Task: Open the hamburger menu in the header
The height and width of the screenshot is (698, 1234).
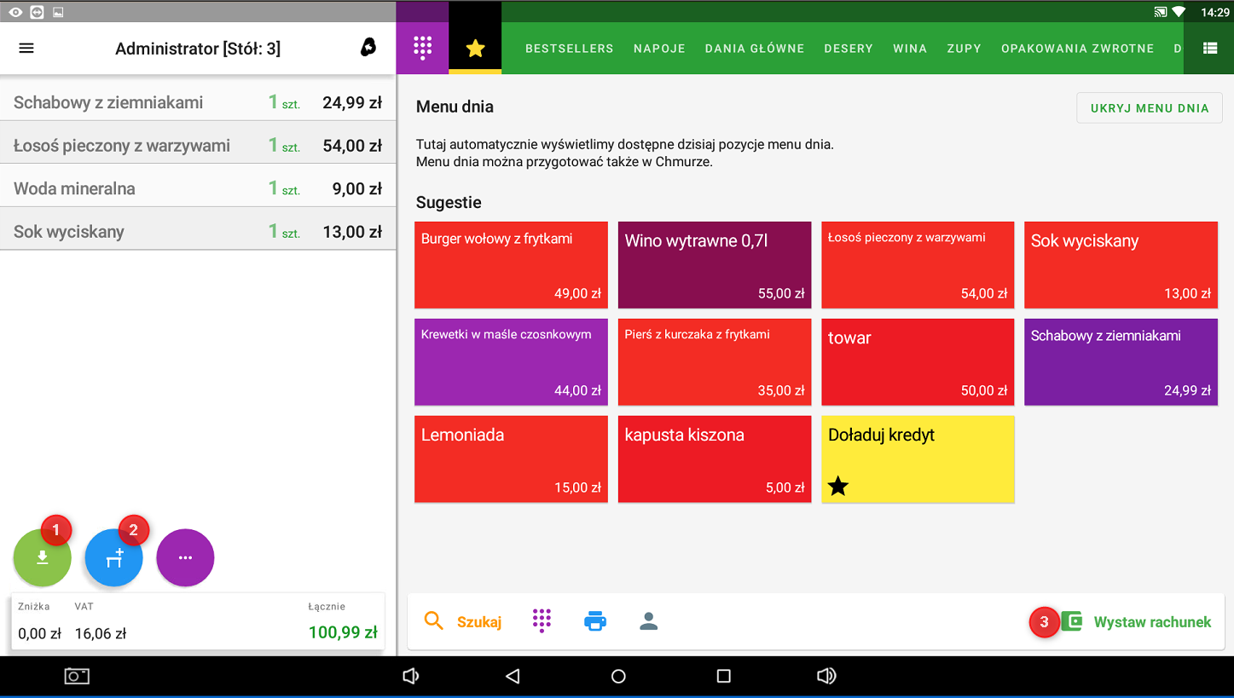Action: pos(26,49)
